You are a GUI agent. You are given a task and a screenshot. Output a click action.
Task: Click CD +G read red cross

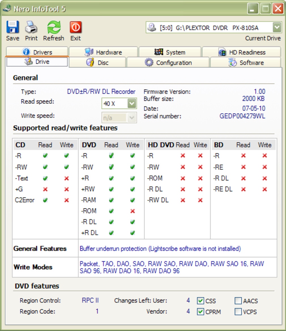45,189
